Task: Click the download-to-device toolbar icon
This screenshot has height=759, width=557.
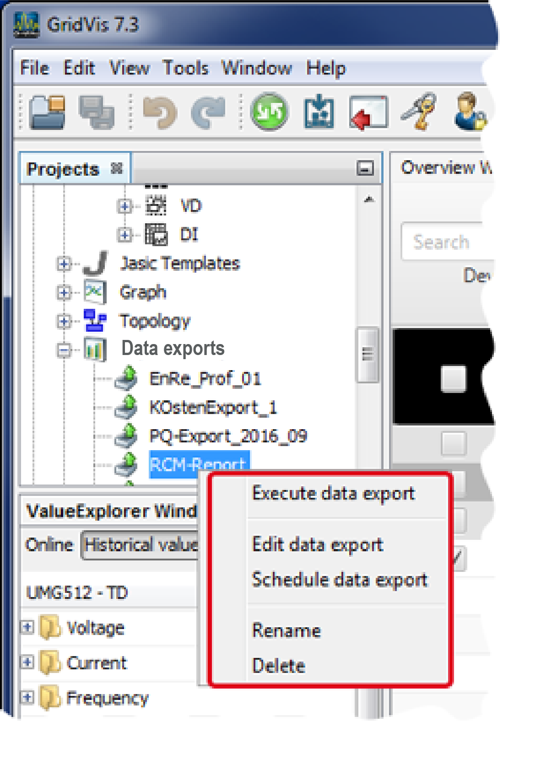Action: point(319,112)
